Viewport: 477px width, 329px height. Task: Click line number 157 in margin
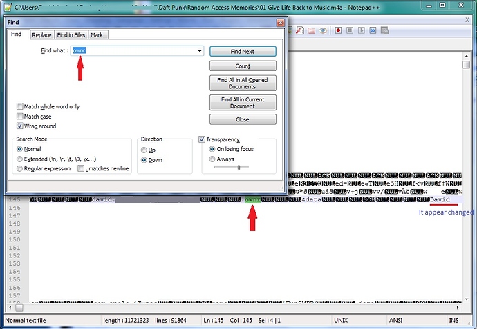tap(15, 295)
